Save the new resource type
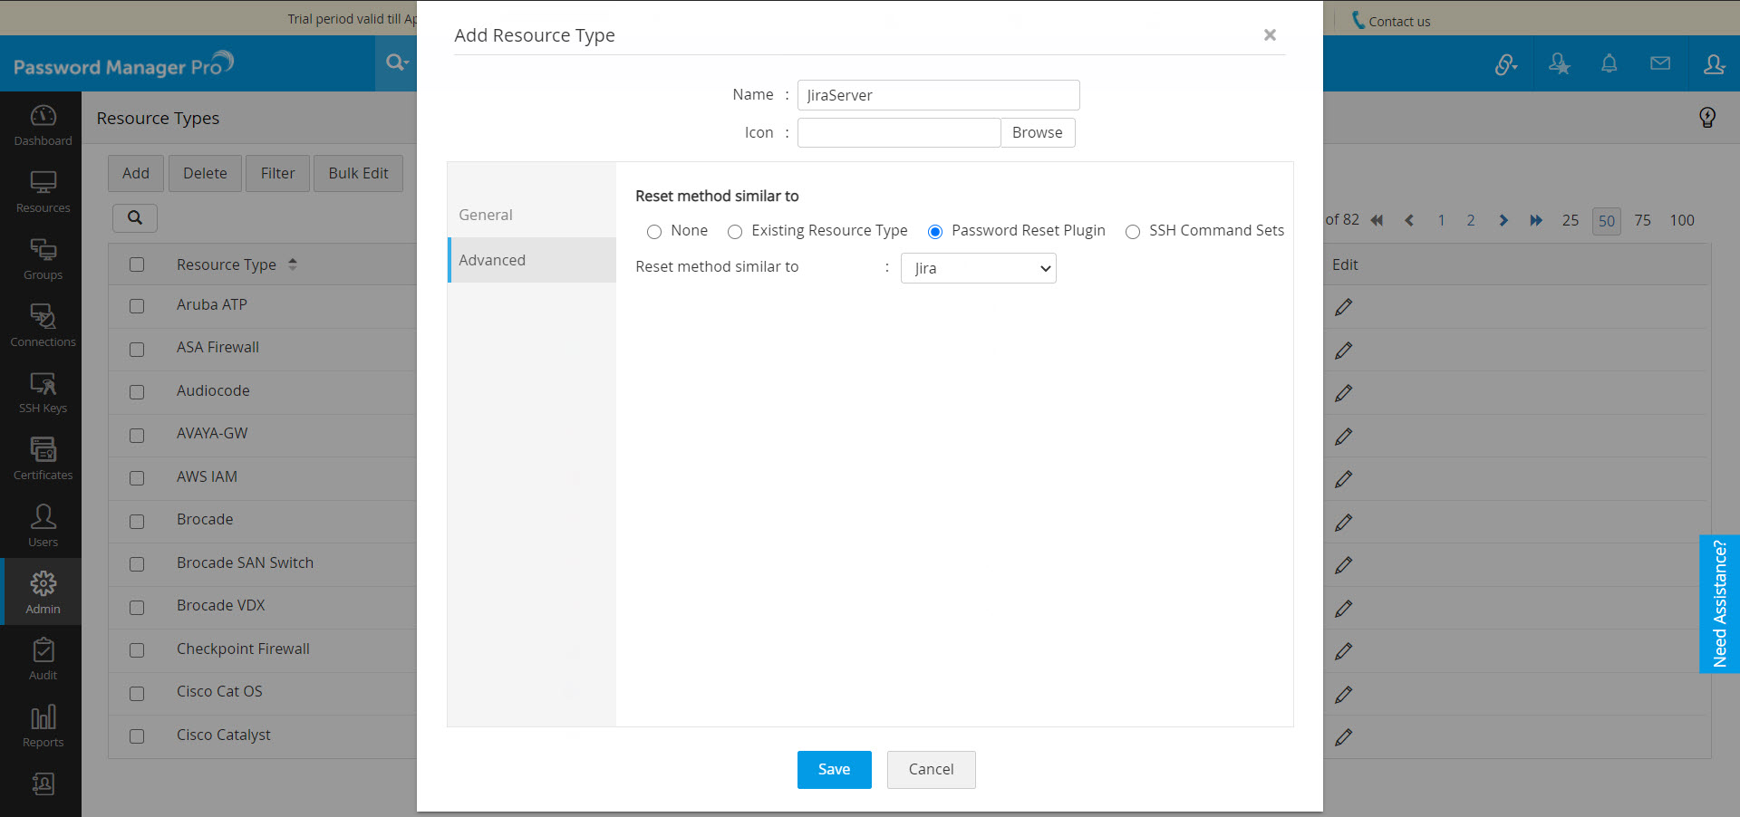The height and width of the screenshot is (817, 1740). click(x=834, y=769)
